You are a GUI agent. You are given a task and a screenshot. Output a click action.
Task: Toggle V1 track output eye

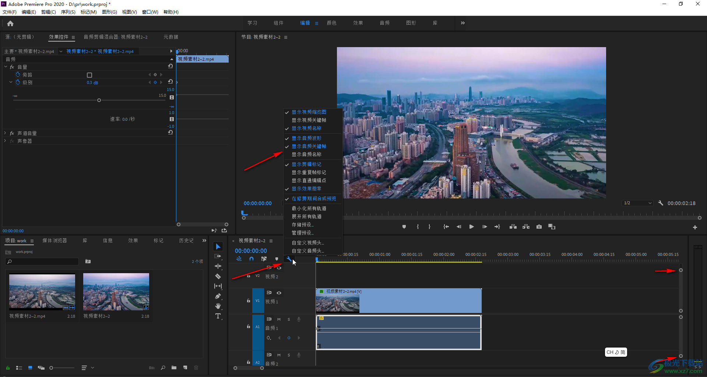(x=279, y=293)
